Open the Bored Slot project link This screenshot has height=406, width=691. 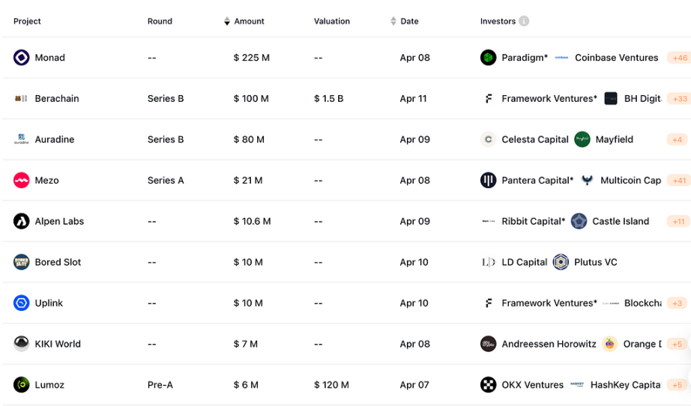tap(58, 262)
